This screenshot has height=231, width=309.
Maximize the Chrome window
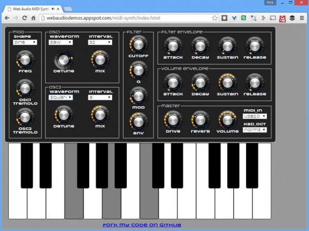pyautogui.click(x=290, y=3)
